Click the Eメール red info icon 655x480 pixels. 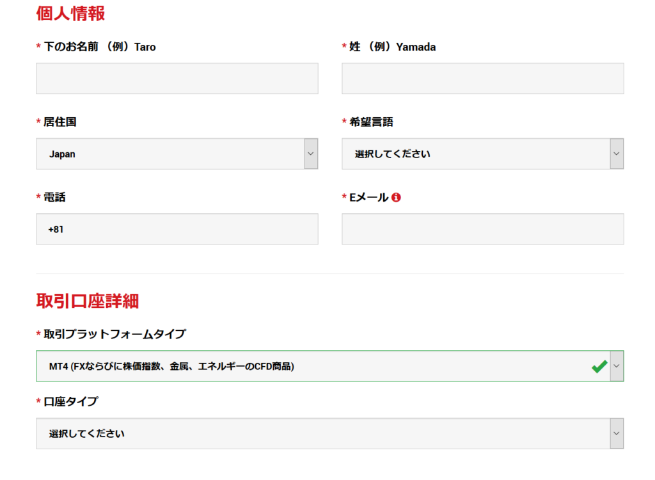point(396,198)
